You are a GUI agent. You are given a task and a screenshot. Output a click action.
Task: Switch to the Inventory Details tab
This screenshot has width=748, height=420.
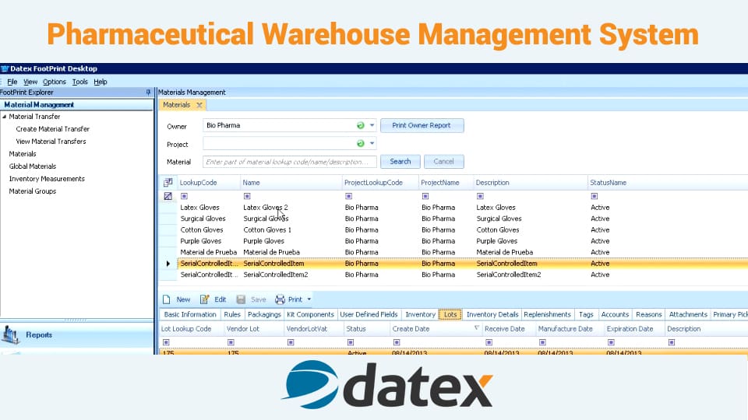(x=492, y=314)
